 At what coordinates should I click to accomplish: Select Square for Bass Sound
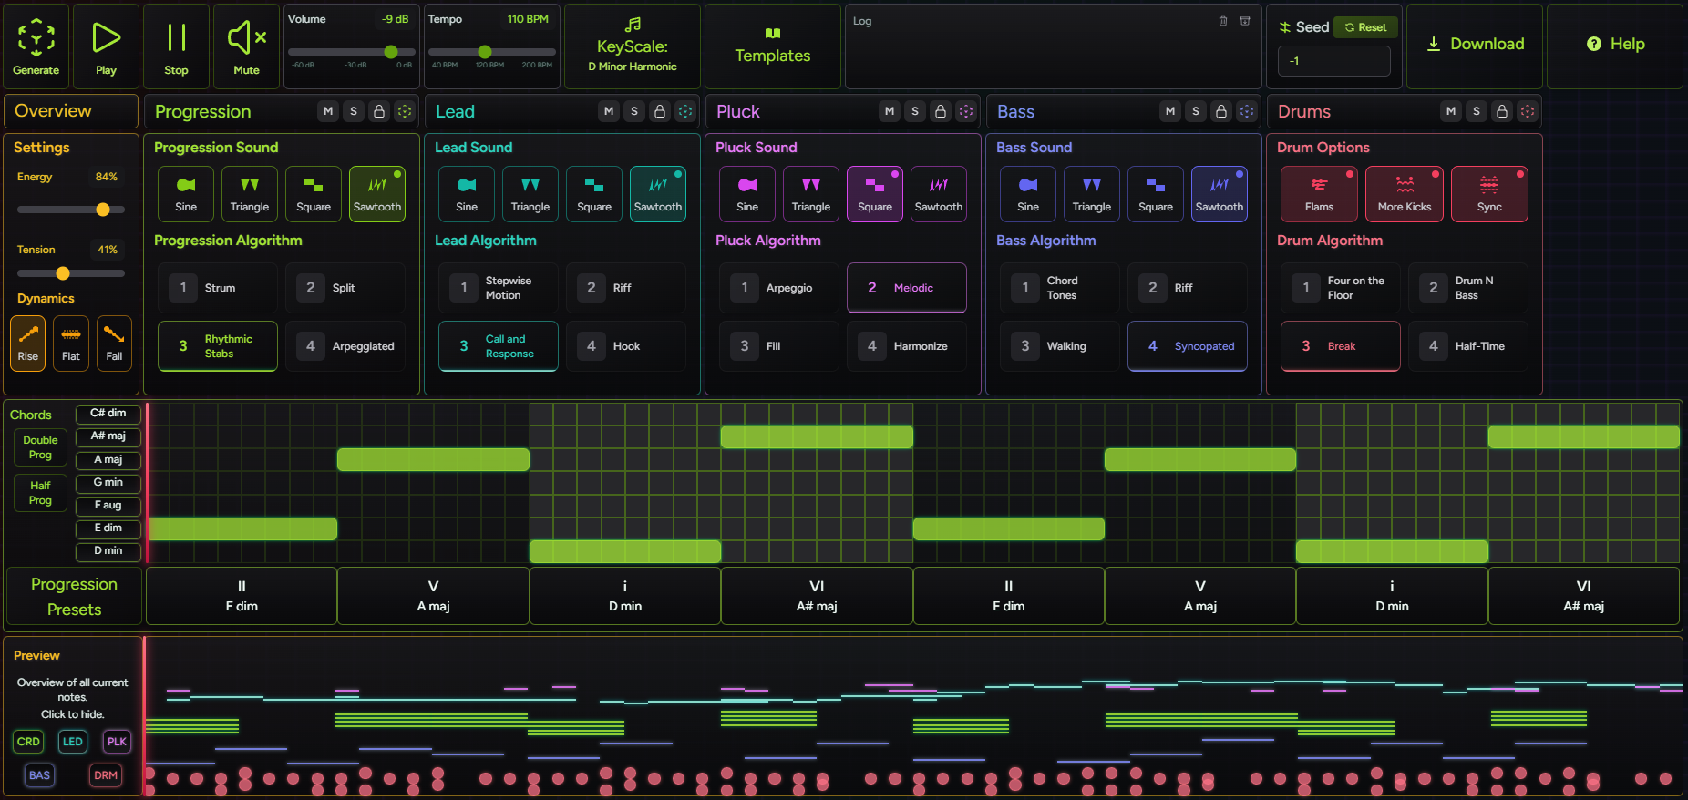click(1156, 194)
